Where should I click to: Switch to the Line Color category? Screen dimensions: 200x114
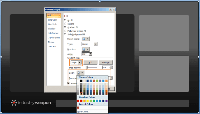[53, 20]
